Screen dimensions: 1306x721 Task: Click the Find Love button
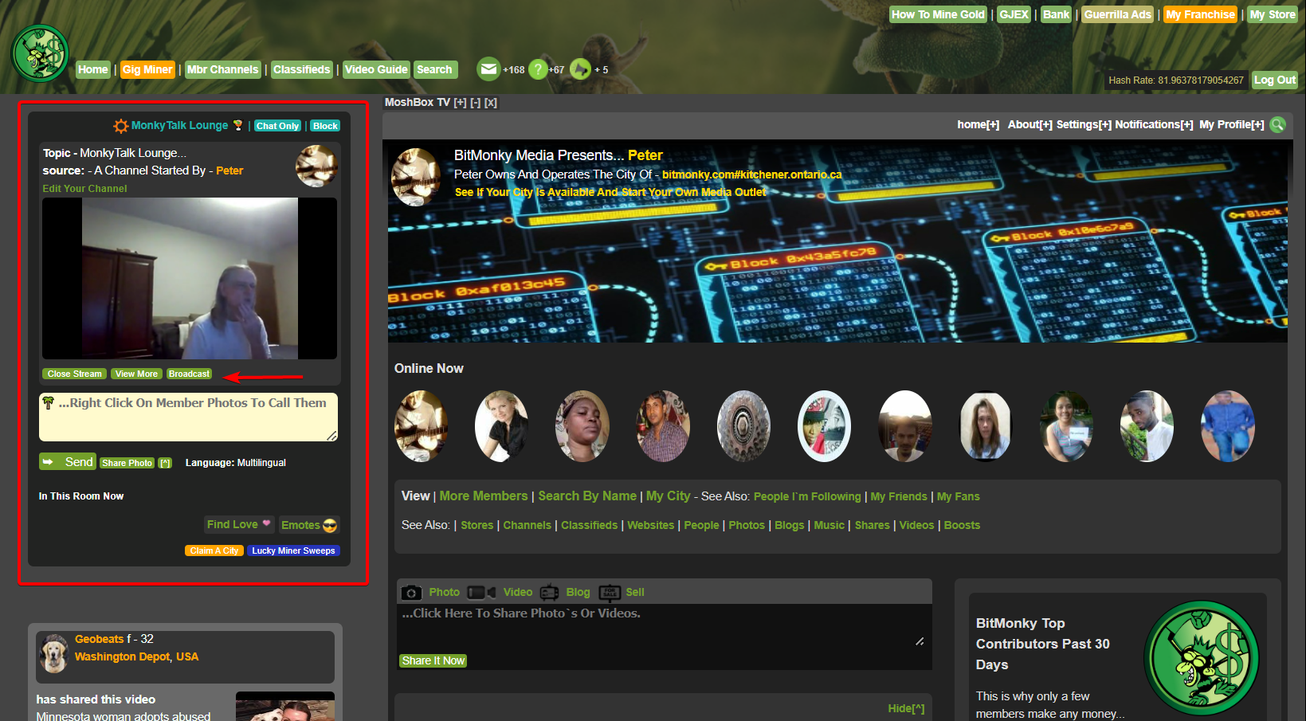tap(239, 524)
